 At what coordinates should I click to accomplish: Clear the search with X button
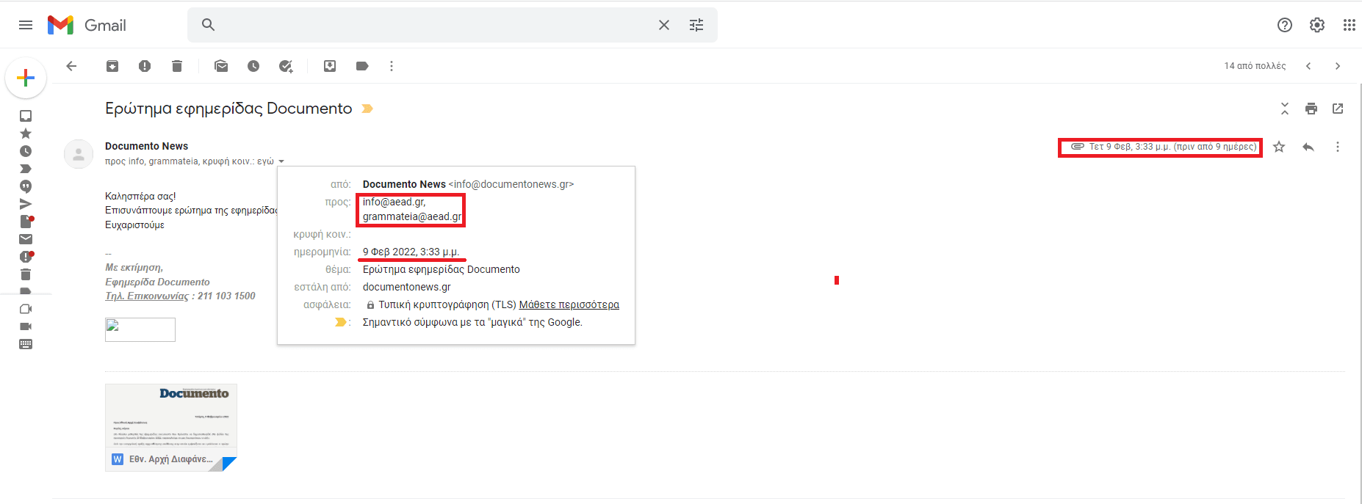(x=664, y=25)
